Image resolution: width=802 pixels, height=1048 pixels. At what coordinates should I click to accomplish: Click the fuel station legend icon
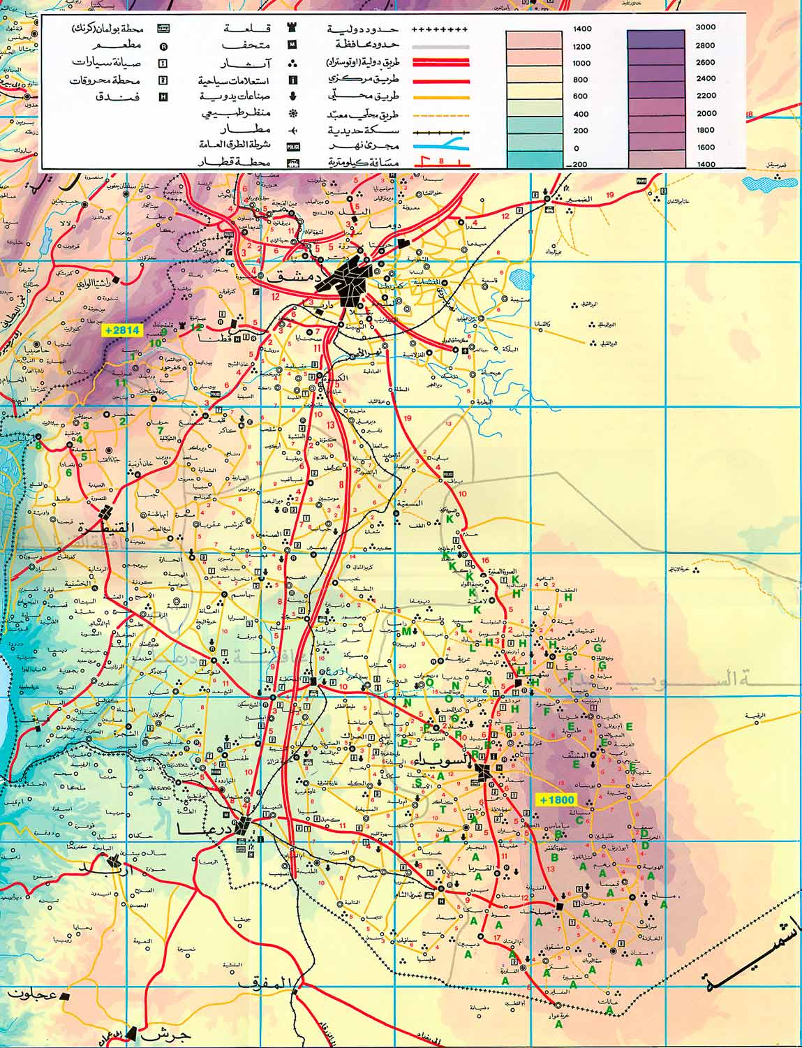pos(163,80)
